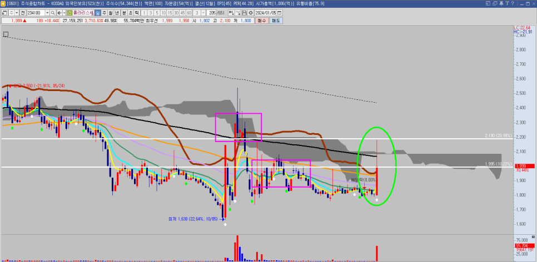This screenshot has height=262, width=537.
Task: Choose the 15 interval button
Action: [x=170, y=13]
